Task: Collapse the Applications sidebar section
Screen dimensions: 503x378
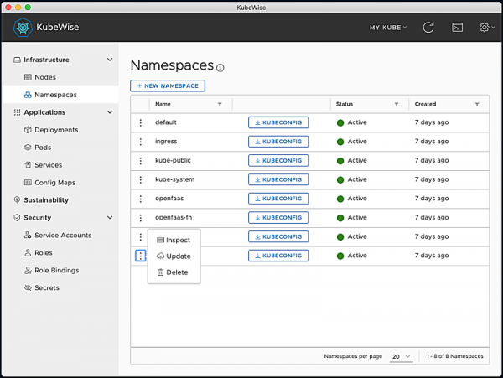Action: click(110, 112)
